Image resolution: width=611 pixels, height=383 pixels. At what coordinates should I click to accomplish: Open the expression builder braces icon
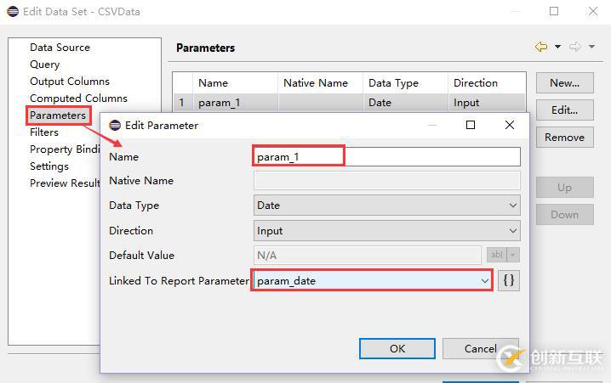[508, 280]
